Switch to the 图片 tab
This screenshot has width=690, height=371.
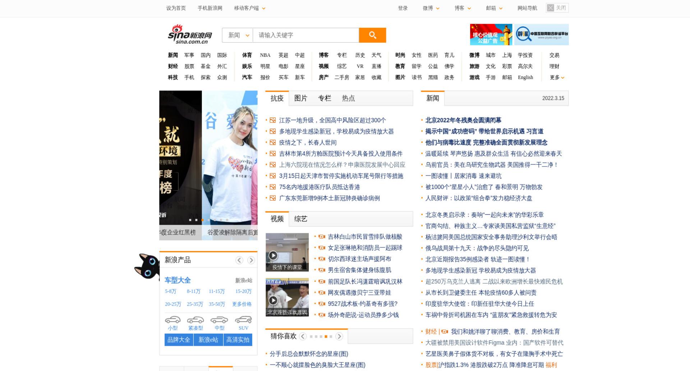click(x=301, y=98)
